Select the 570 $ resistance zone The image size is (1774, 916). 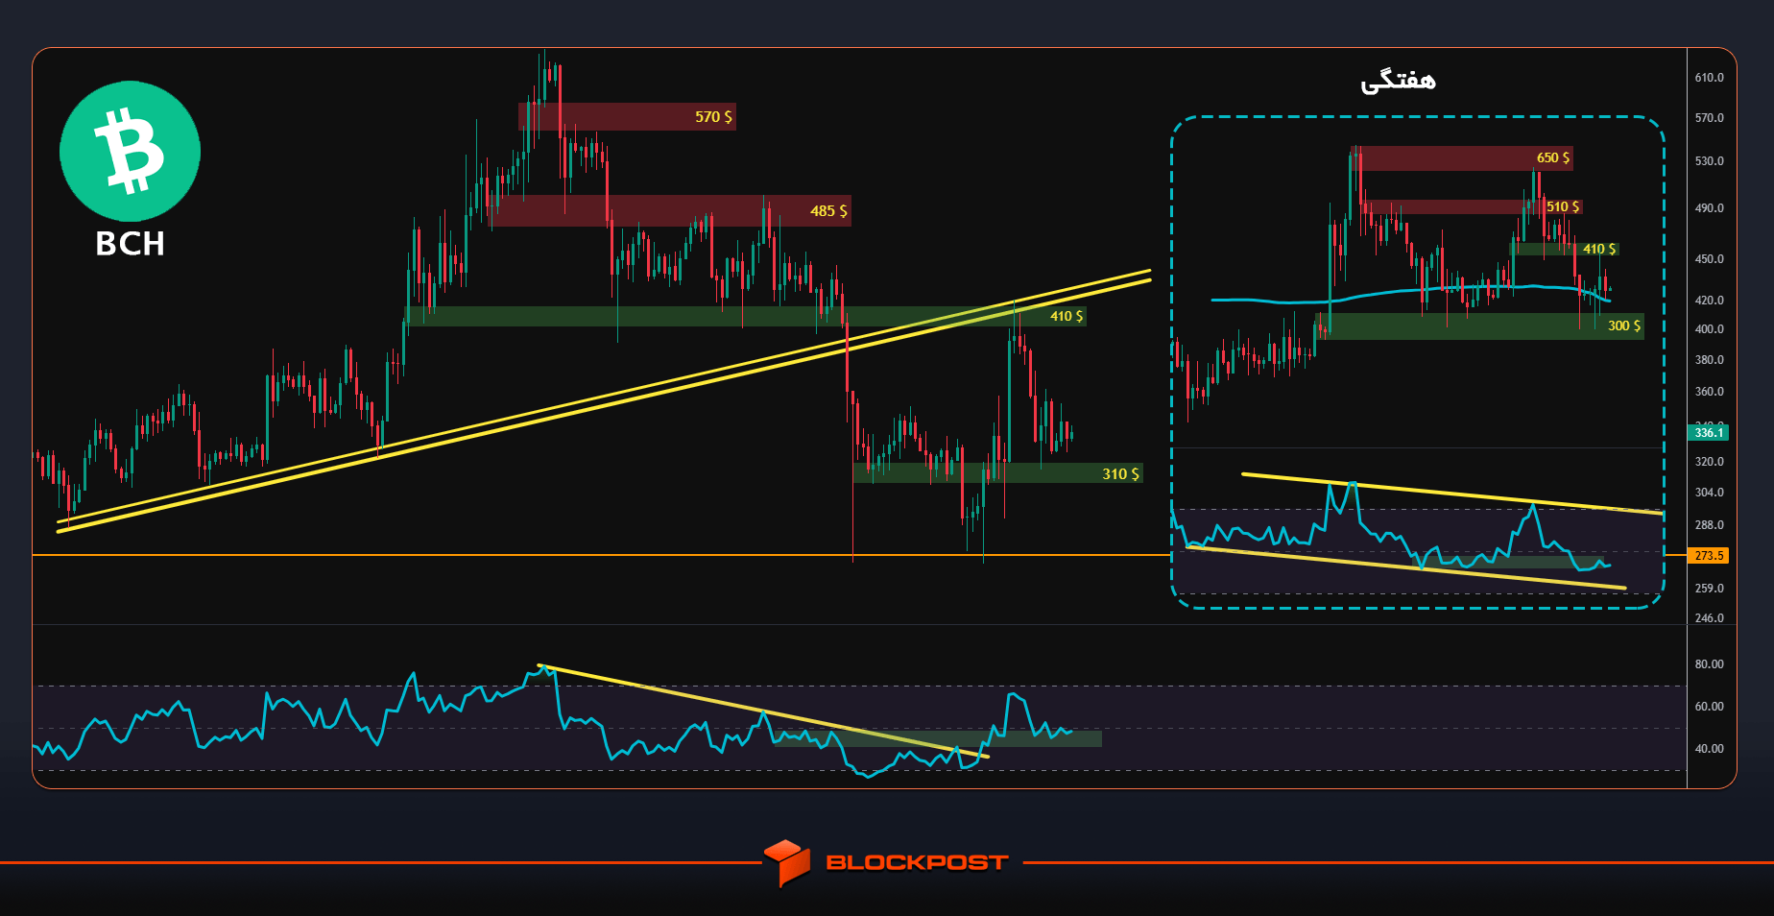coord(627,117)
